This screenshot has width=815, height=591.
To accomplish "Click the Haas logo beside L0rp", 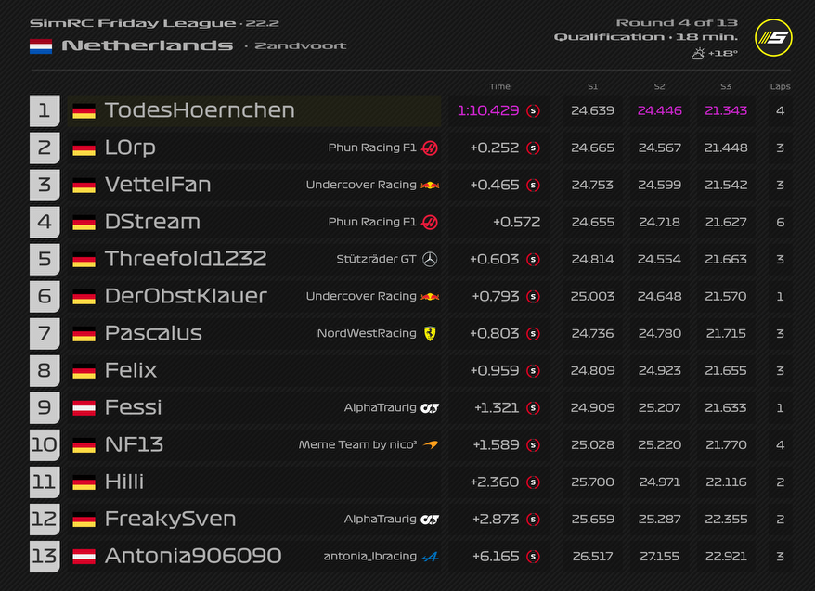I will pyautogui.click(x=430, y=148).
